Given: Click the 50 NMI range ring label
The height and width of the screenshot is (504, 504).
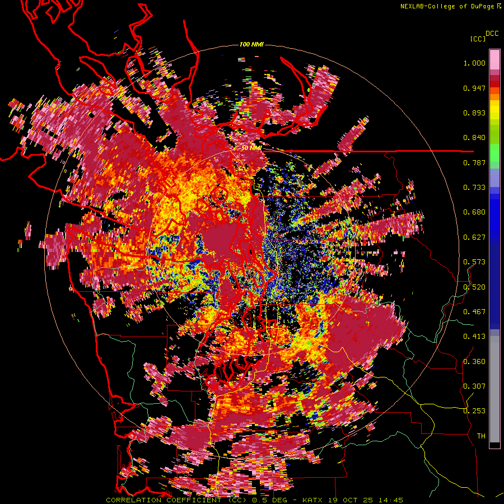Looking at the screenshot, I should 251,148.
